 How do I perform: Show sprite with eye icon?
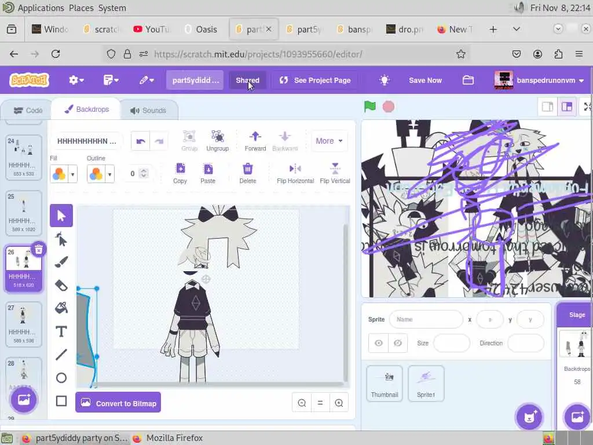[379, 343]
